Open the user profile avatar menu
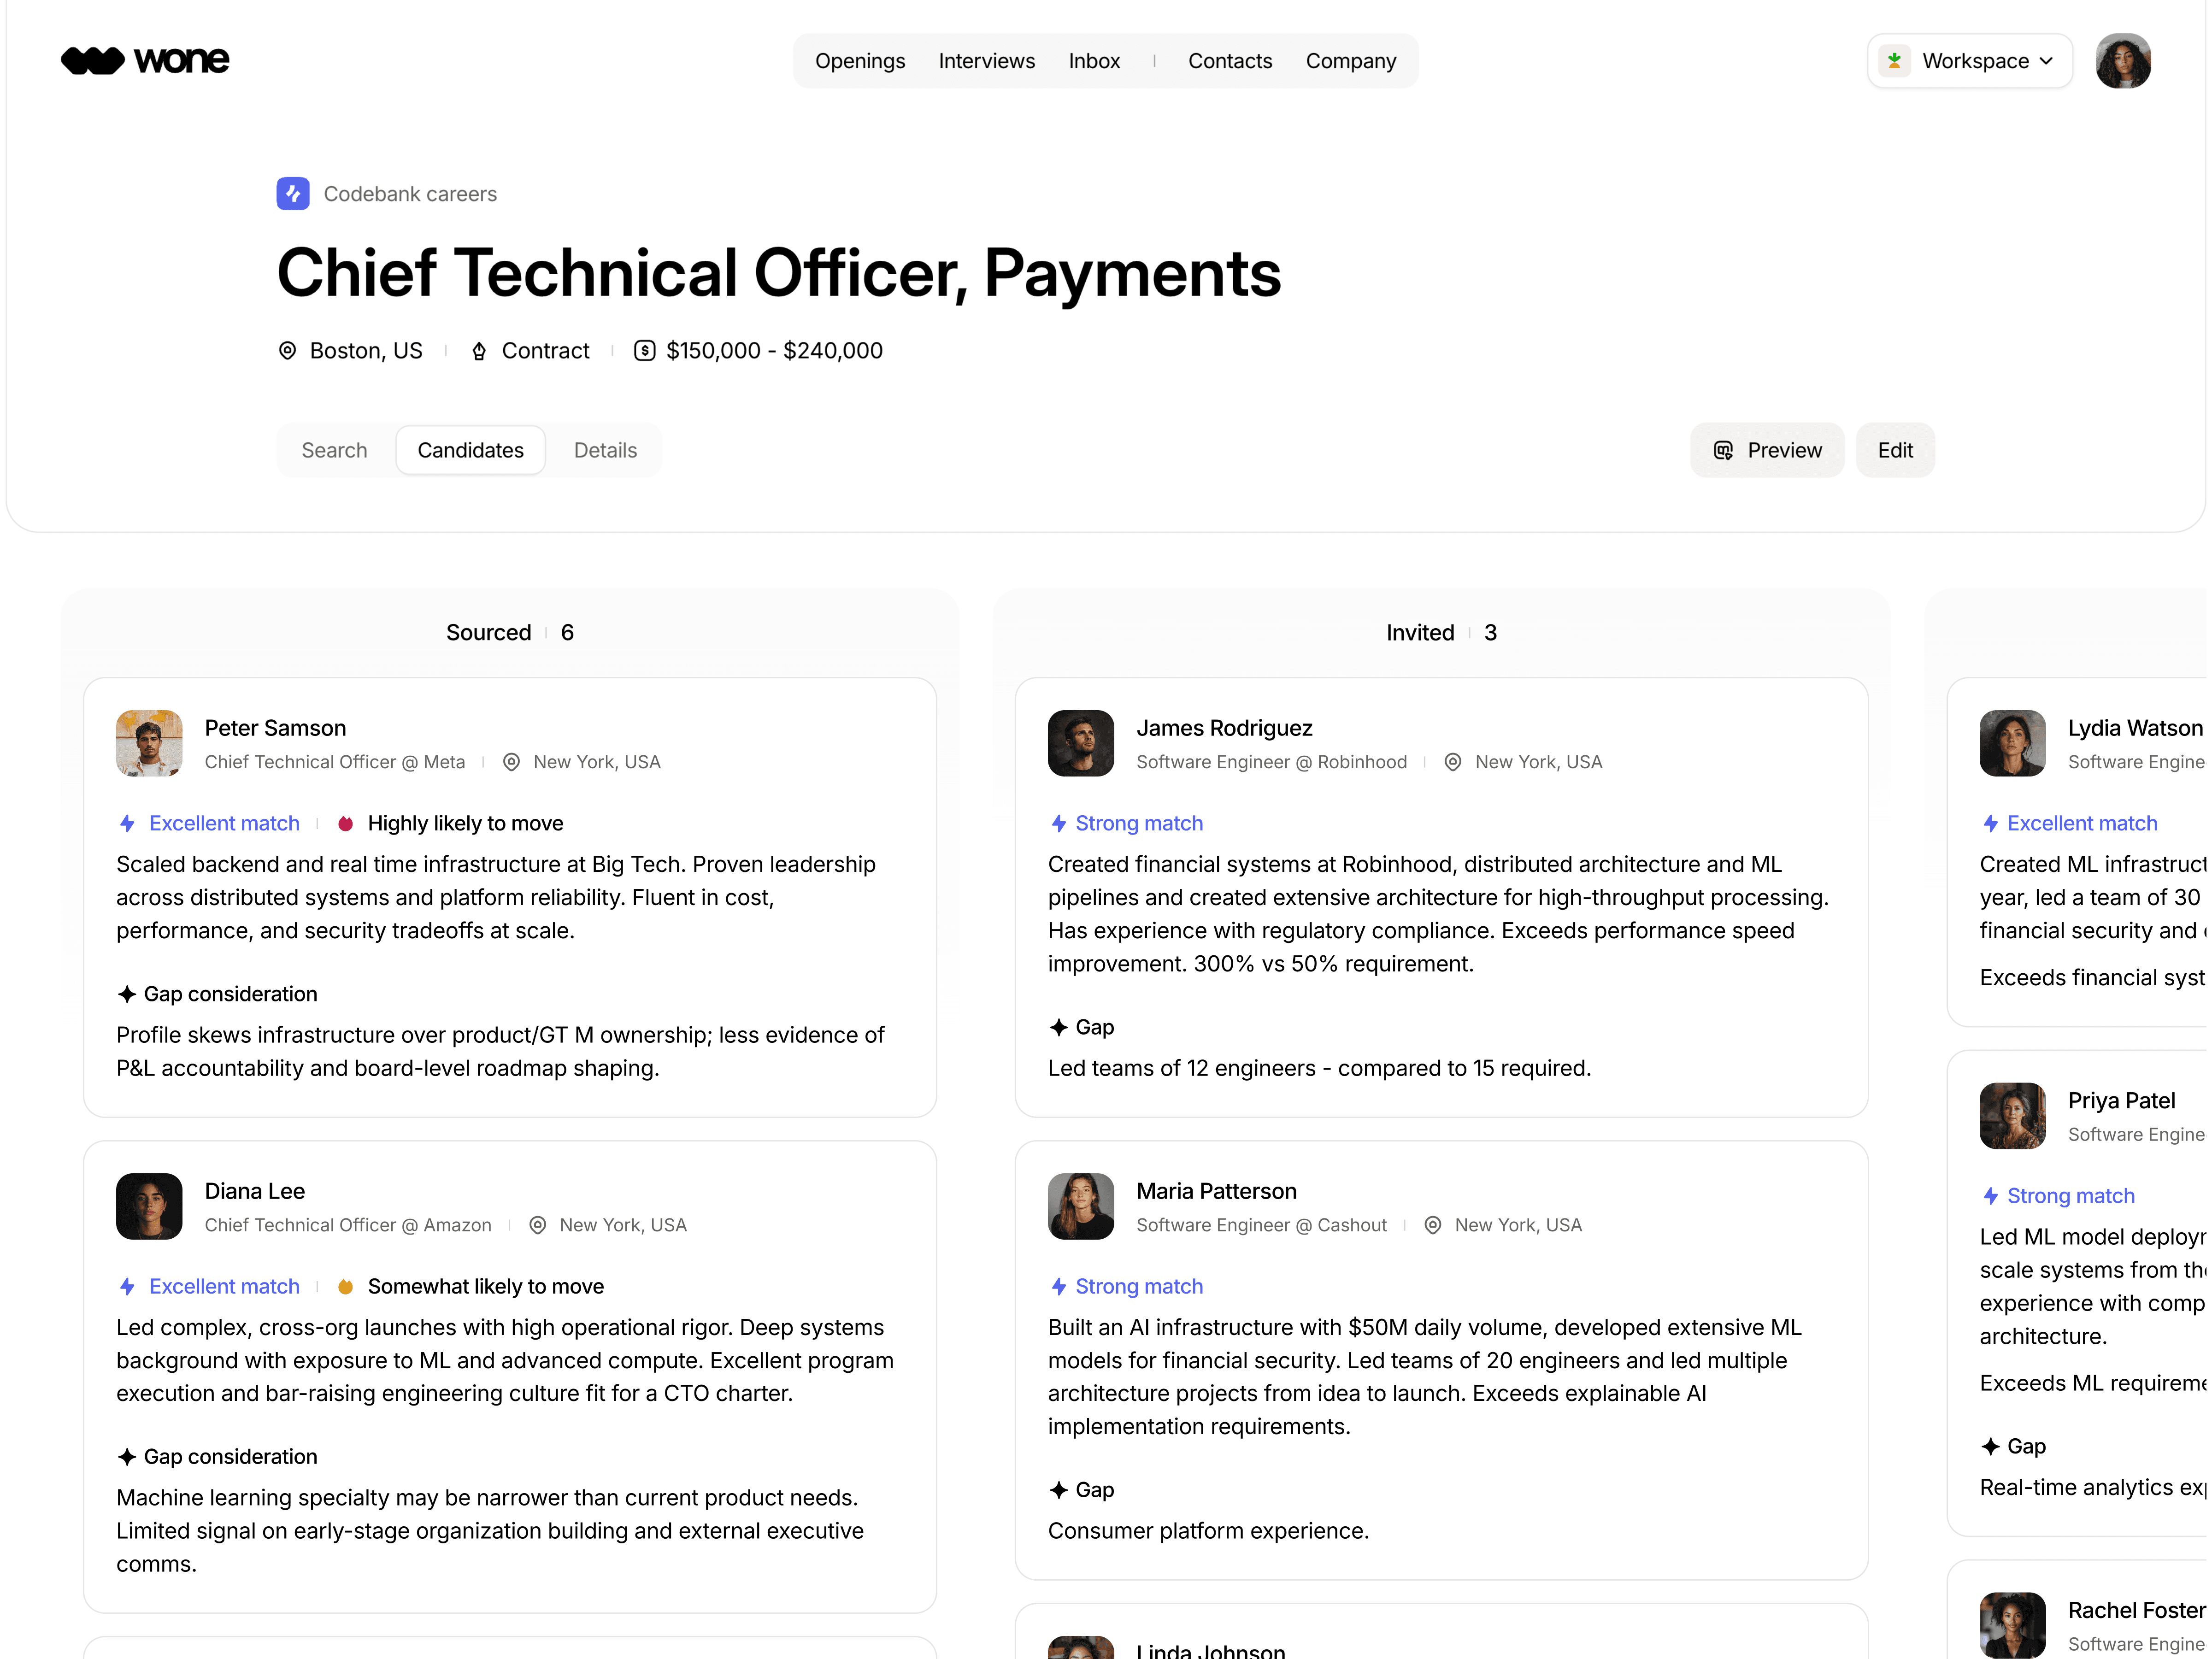 (x=2123, y=61)
